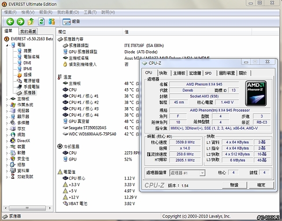Expand the 多媒體 tree node
282x221 pixels.
point(7,123)
